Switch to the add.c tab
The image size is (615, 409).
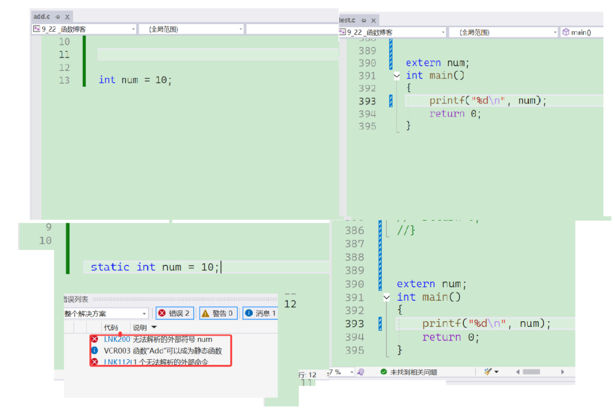[42, 16]
